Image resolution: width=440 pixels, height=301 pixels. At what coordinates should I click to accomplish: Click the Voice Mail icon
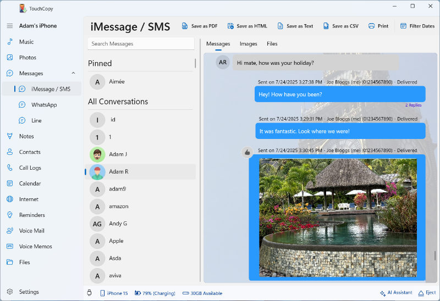click(x=10, y=231)
